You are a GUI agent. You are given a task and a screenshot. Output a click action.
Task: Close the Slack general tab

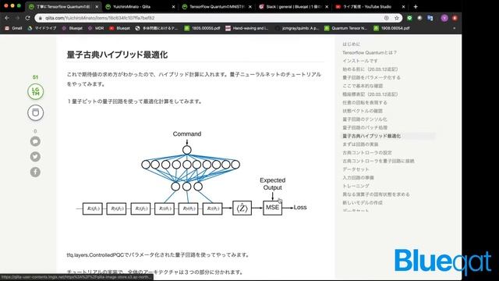click(327, 7)
